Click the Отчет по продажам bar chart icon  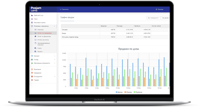tap(36, 33)
